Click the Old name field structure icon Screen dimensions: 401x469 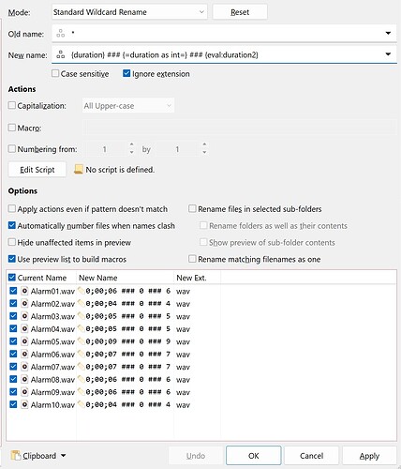(61, 34)
